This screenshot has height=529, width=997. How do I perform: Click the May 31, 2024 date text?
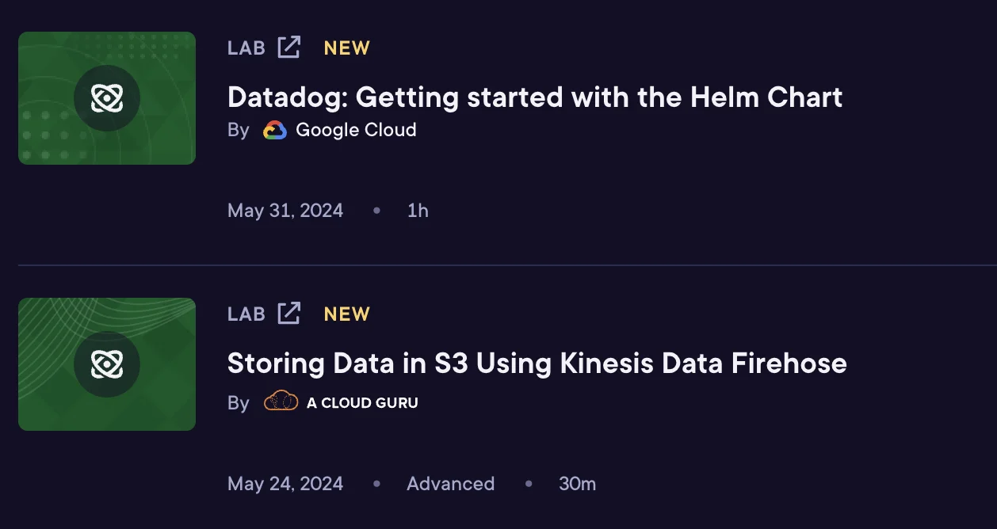click(x=285, y=210)
